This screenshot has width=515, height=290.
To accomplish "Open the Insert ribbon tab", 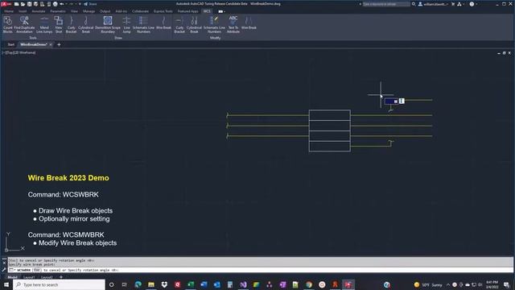I will [x=23, y=11].
